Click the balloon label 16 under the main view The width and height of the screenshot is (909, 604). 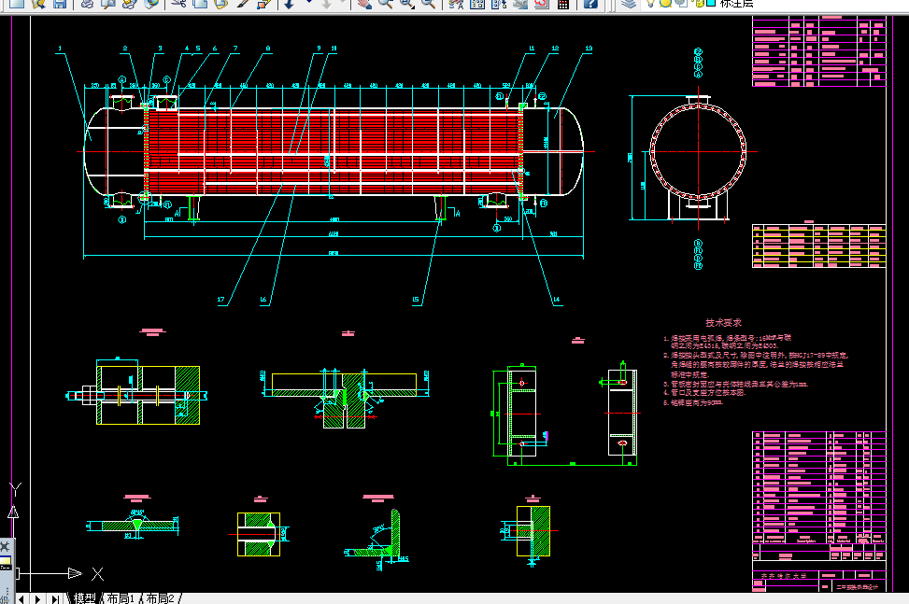point(263,300)
